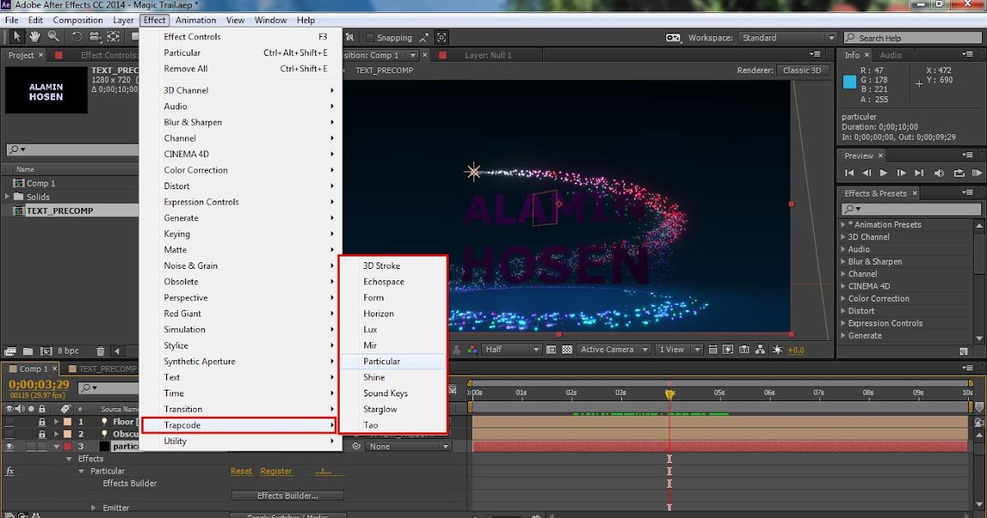
Task: Open the Animation menu in the menu bar
Action: tap(196, 20)
